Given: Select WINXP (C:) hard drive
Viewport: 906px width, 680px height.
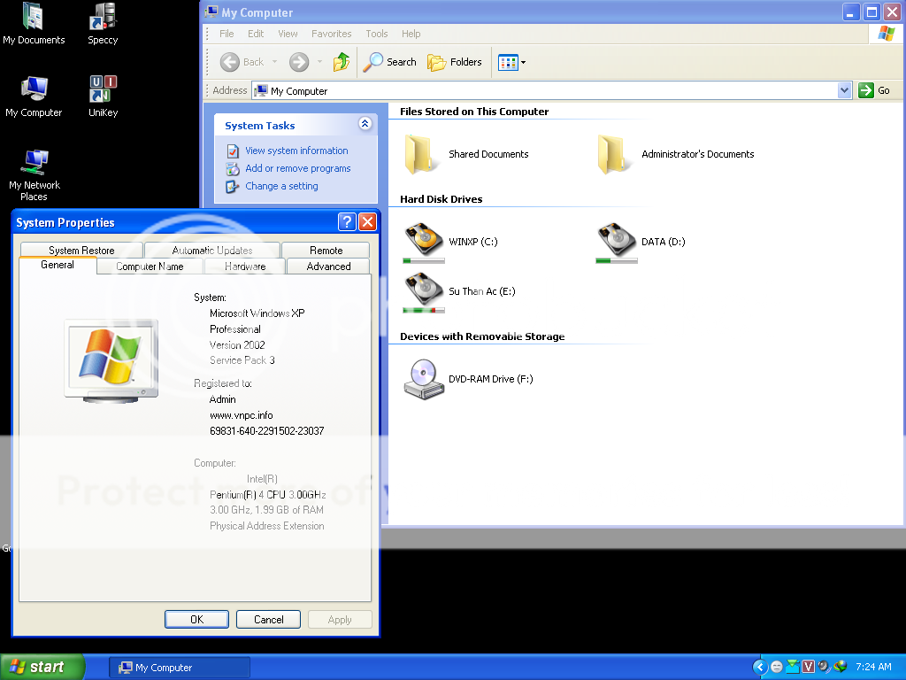Looking at the screenshot, I should pos(450,242).
